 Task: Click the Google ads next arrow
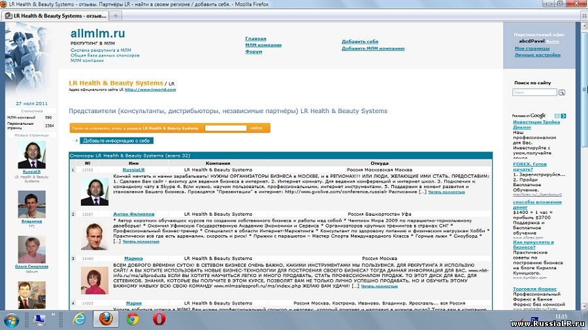pyautogui.click(x=563, y=116)
